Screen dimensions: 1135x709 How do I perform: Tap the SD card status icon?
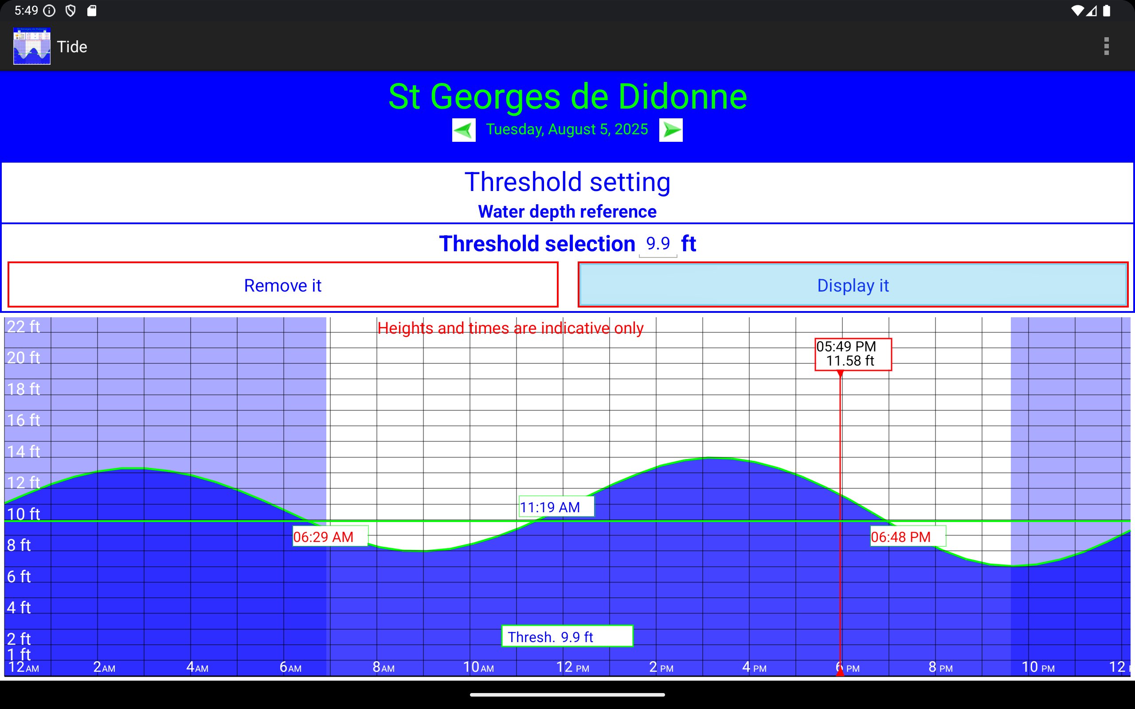pyautogui.click(x=92, y=11)
